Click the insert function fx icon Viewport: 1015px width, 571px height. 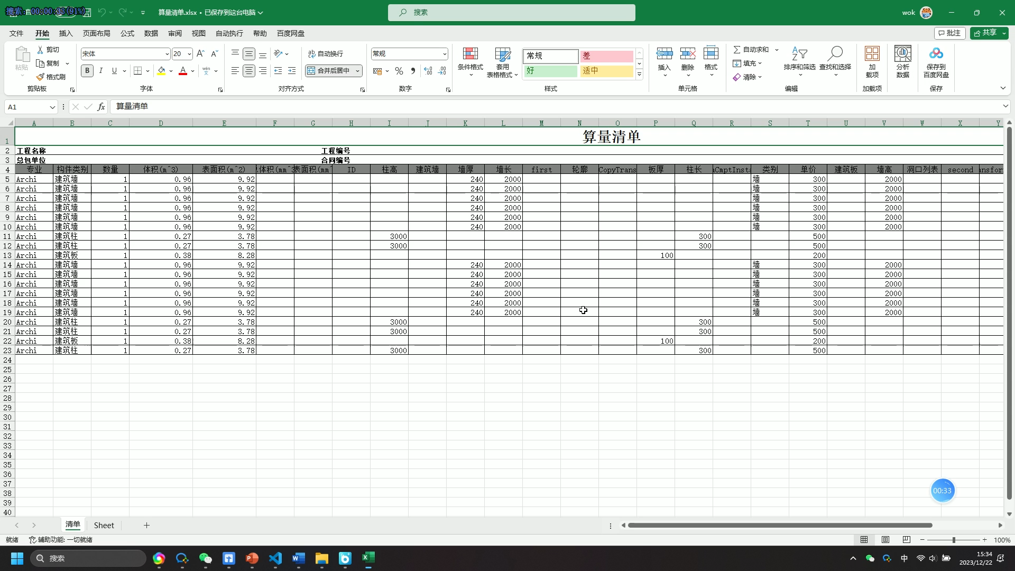[101, 107]
